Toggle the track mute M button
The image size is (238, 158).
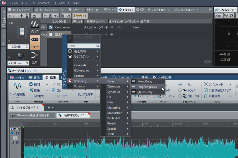coord(15,129)
